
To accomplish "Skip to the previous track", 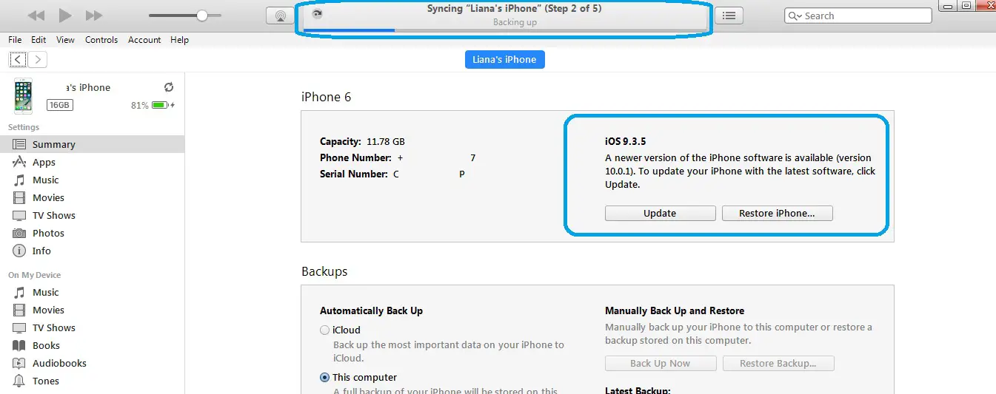I will point(36,16).
